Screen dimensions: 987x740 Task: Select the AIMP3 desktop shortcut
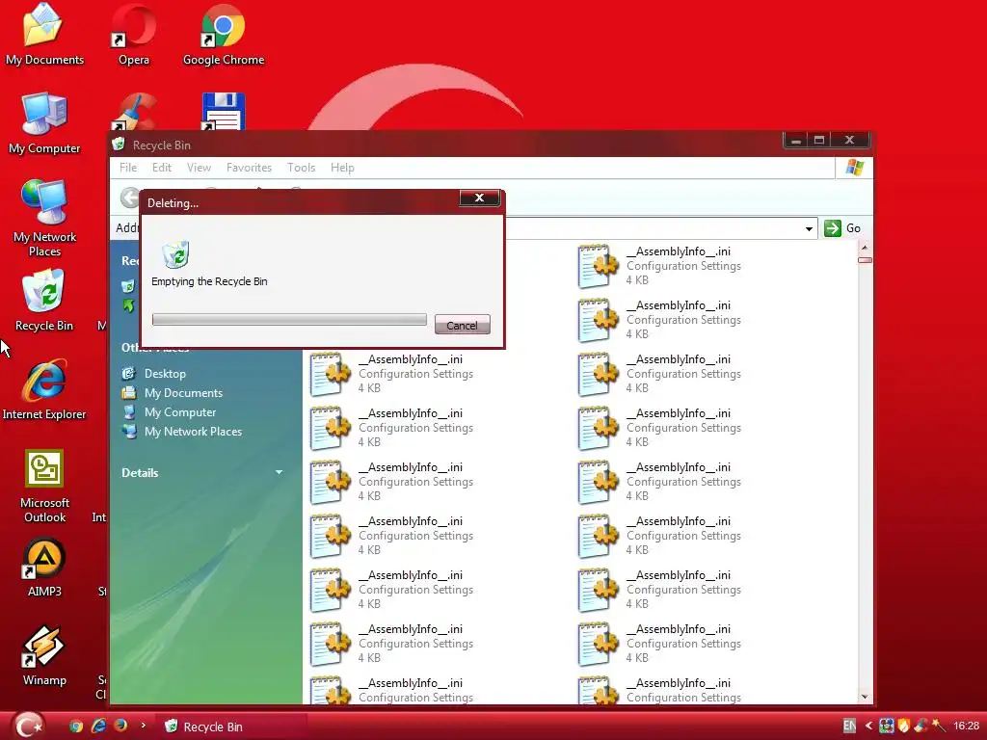(x=44, y=568)
